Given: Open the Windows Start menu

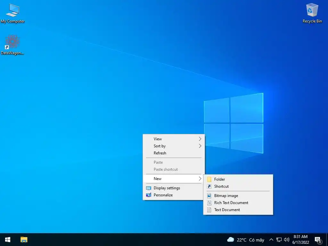Looking at the screenshot, I should pyautogui.click(x=8, y=240).
